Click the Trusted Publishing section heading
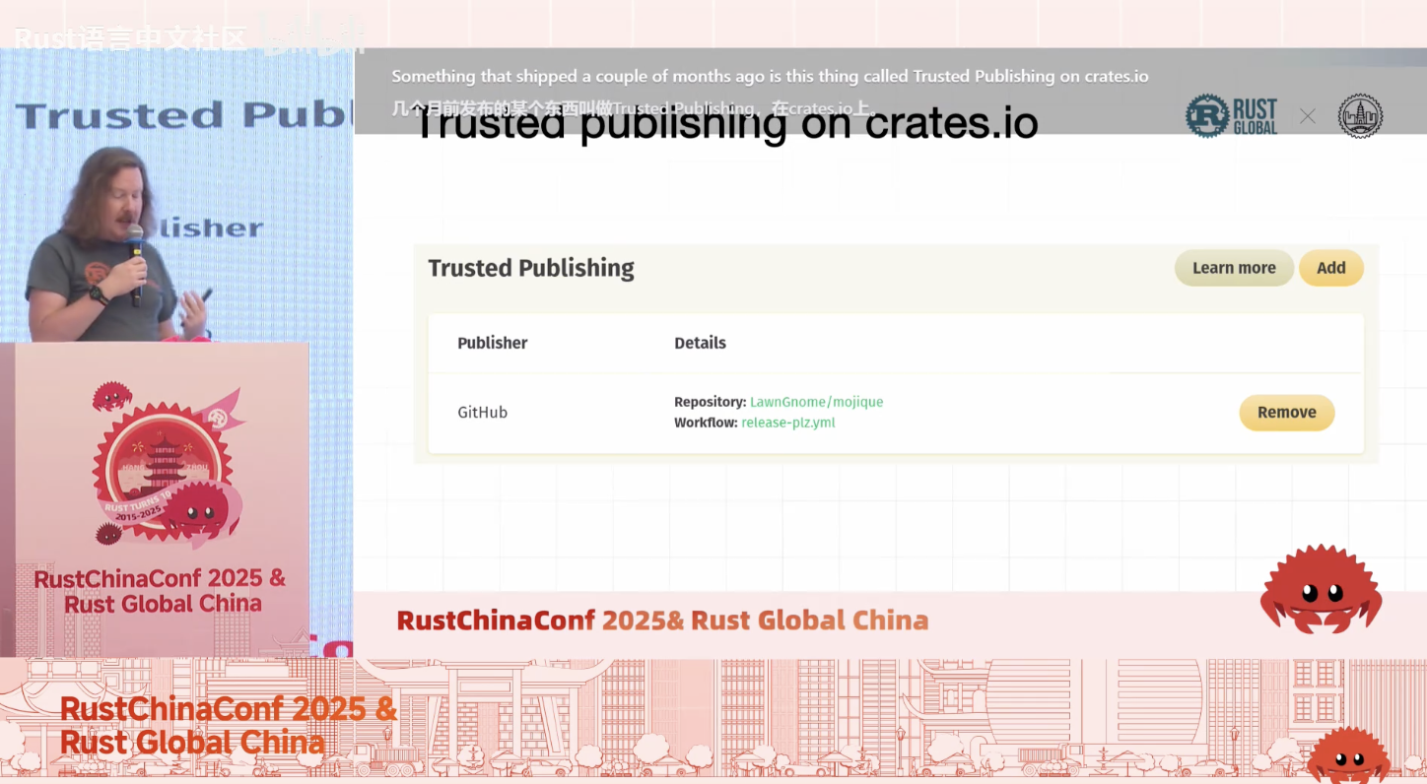The image size is (1427, 784). [x=531, y=268]
